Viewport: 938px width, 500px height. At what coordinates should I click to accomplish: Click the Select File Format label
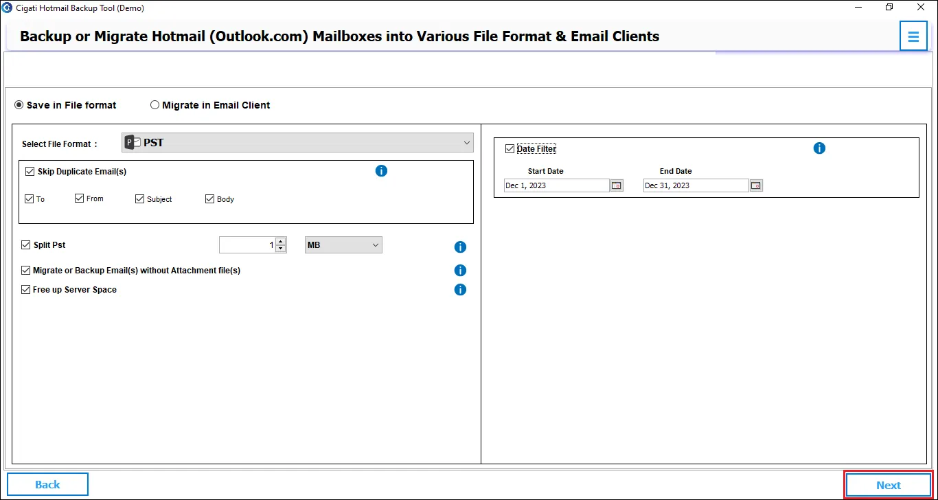60,144
